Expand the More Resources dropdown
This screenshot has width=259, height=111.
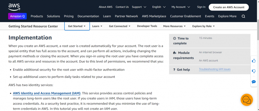[174, 26]
